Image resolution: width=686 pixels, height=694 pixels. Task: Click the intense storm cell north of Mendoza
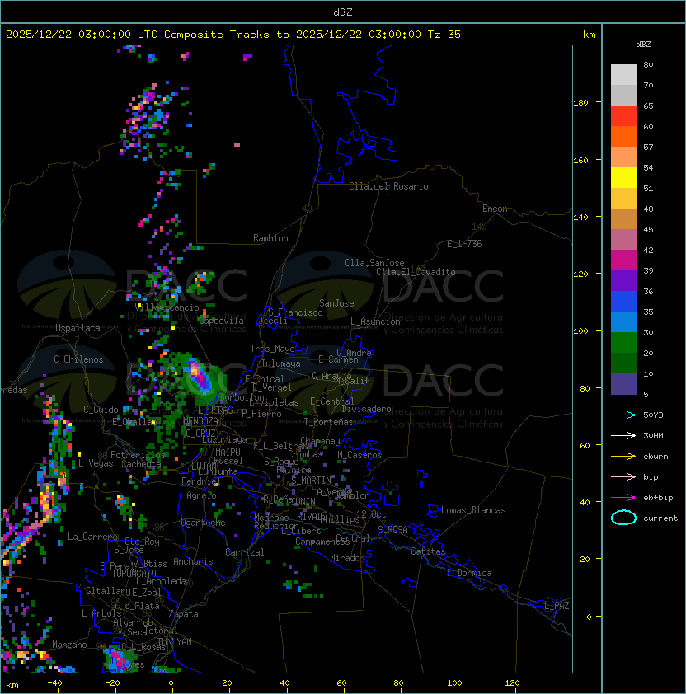pos(199,375)
